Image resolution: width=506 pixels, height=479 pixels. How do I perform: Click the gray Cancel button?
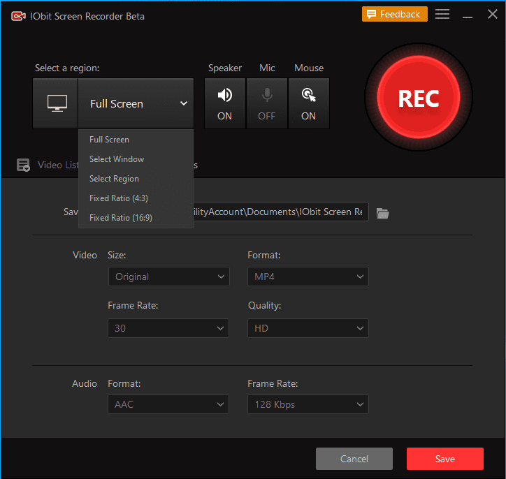click(x=354, y=459)
